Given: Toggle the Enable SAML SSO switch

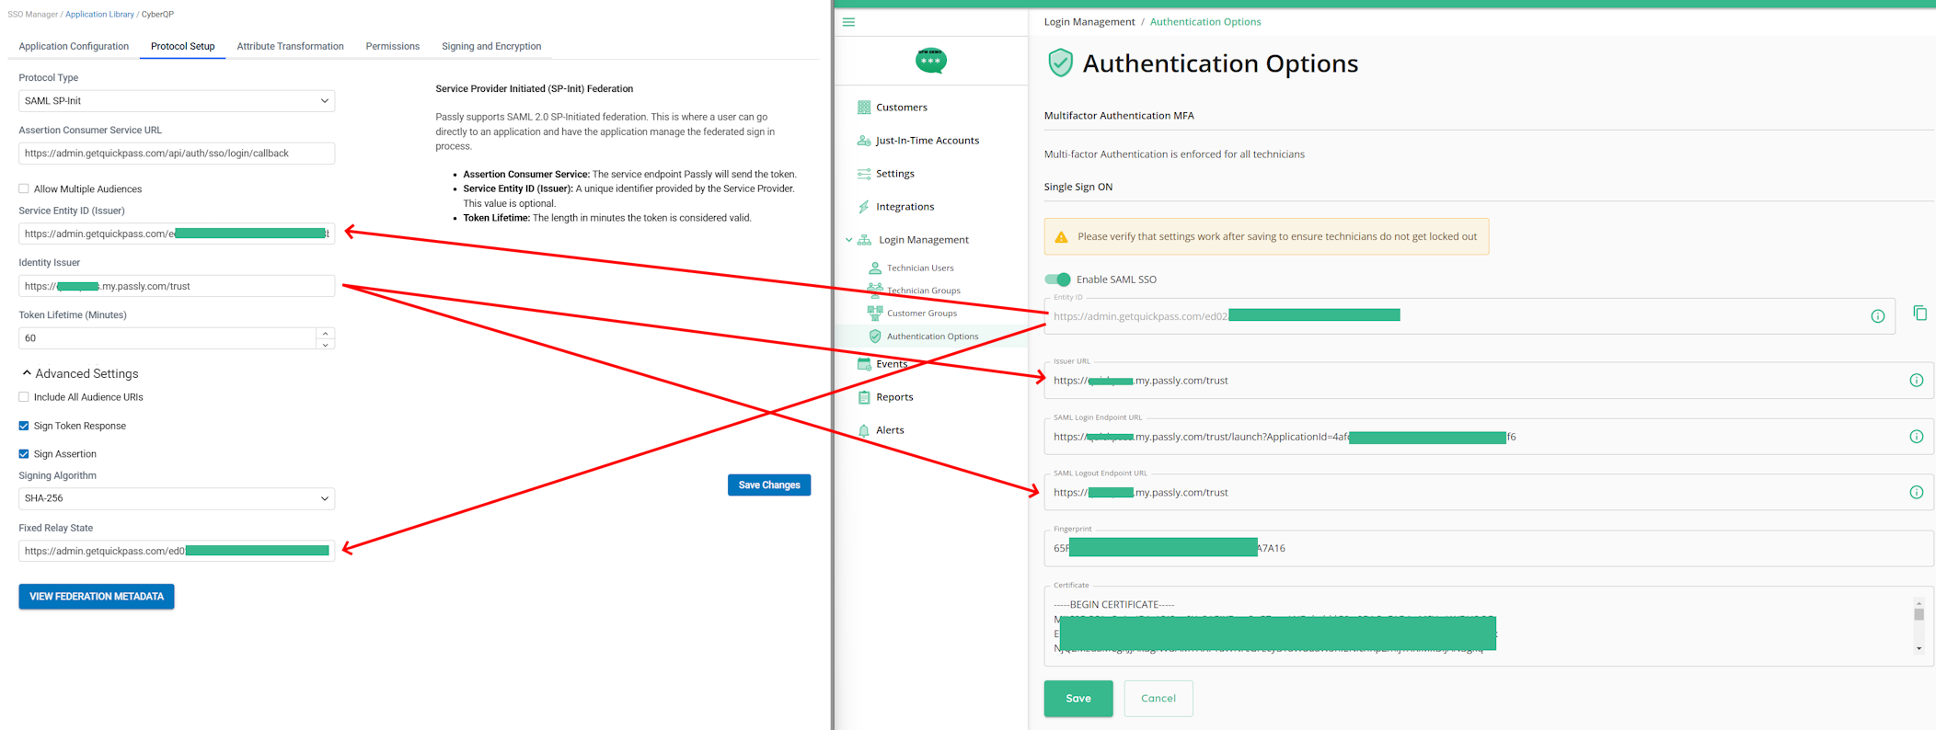Looking at the screenshot, I should 1057,279.
